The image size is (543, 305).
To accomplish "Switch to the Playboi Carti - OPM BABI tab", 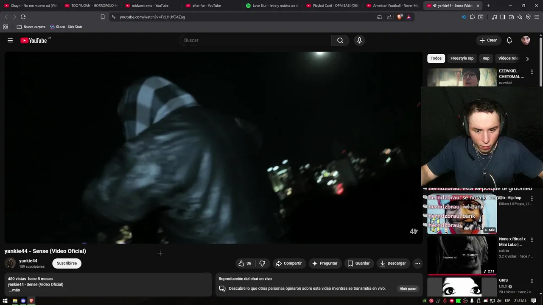I will pos(333,6).
